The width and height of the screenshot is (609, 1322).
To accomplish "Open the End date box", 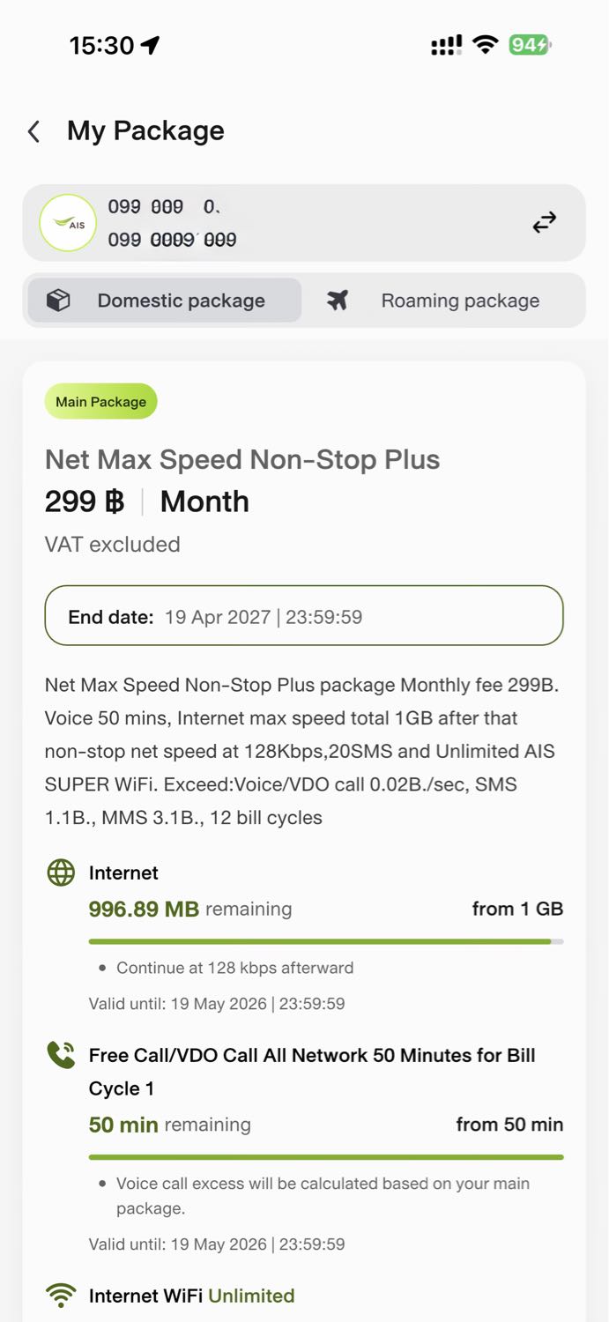I will [304, 616].
